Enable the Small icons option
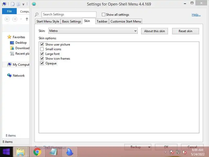 click(x=42, y=49)
